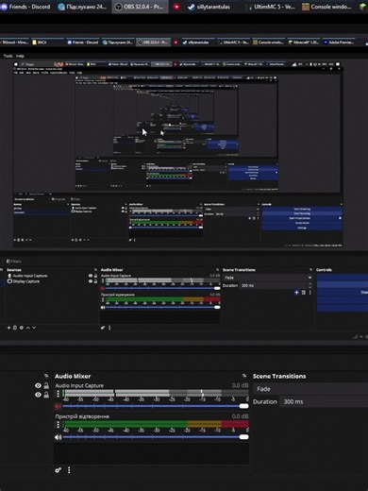Switch to Friends - Discord in large top taskbar
The image size is (368, 491).
click(x=25, y=7)
